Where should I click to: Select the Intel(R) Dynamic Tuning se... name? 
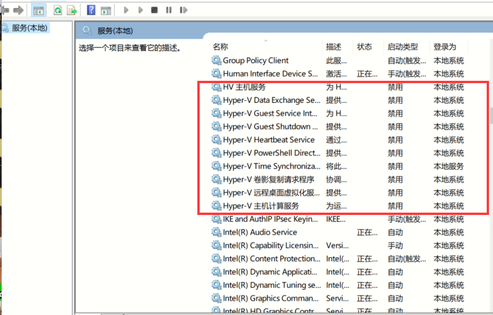272,286
